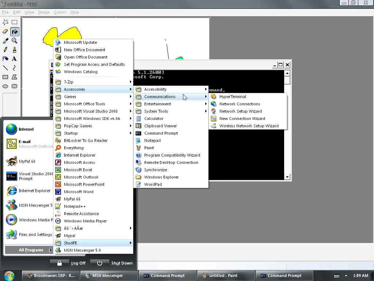The height and width of the screenshot is (281, 374).
Task: Launch WordPad from the Accessories menu
Action: (171, 184)
